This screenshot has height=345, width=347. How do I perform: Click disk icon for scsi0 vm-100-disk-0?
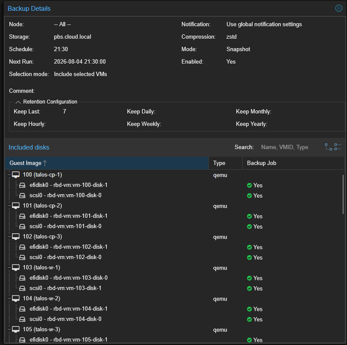click(22, 195)
